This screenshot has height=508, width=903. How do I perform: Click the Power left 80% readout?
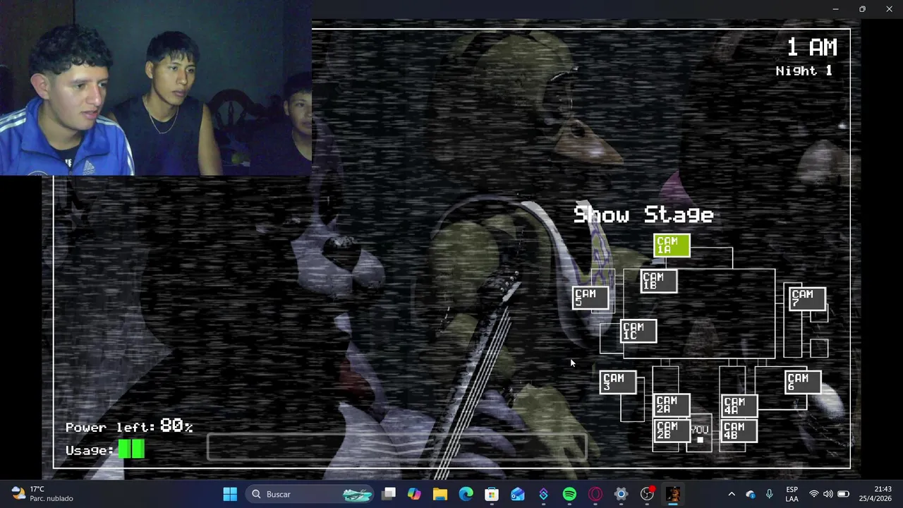129,426
